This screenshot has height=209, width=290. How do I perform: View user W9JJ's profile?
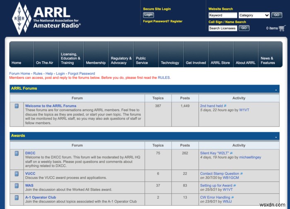pos(227,202)
